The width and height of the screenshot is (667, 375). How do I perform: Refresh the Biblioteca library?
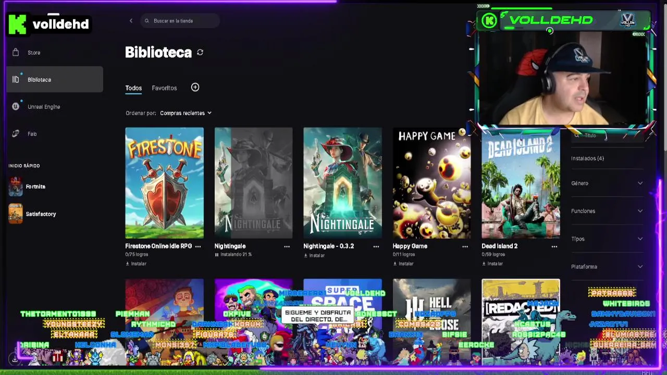click(x=200, y=53)
